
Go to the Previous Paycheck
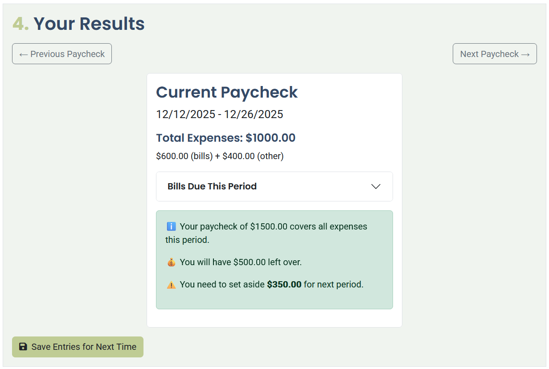(61, 53)
